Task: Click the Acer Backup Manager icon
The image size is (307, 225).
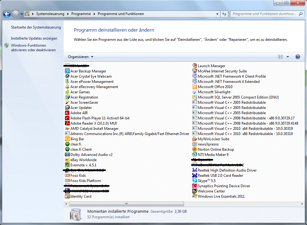Action: click(67, 71)
